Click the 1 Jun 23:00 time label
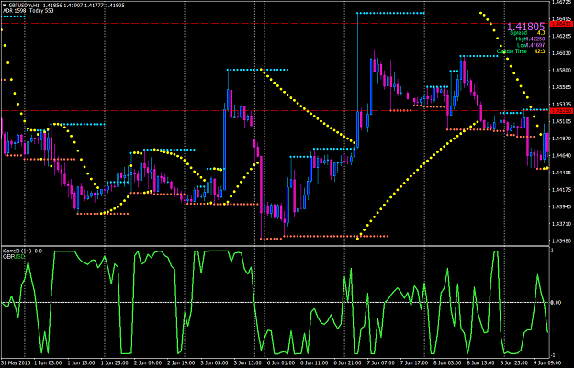 click(x=114, y=362)
